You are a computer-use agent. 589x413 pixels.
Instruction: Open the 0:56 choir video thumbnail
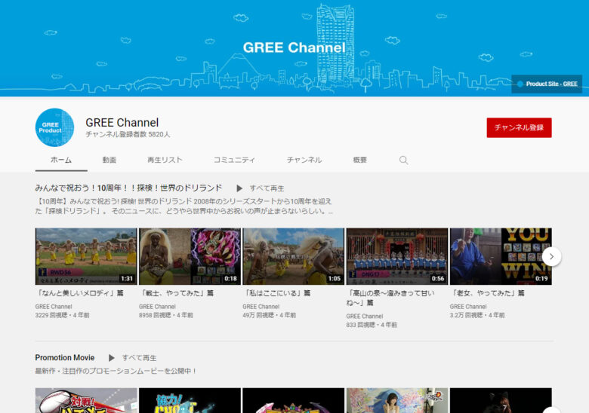coord(397,256)
